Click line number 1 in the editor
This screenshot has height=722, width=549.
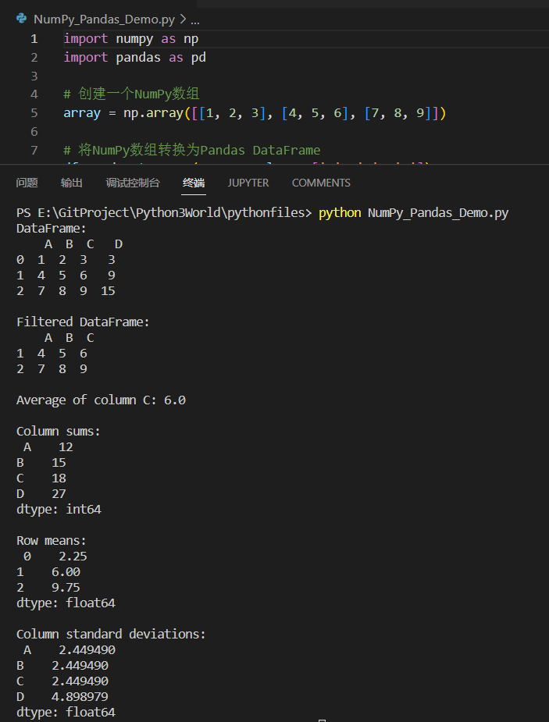tap(34, 39)
